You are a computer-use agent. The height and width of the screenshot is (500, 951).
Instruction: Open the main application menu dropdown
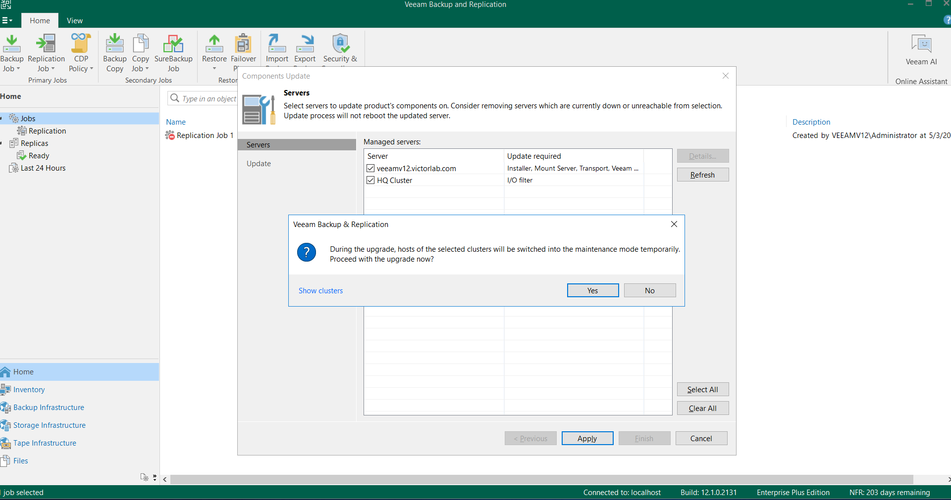point(7,20)
